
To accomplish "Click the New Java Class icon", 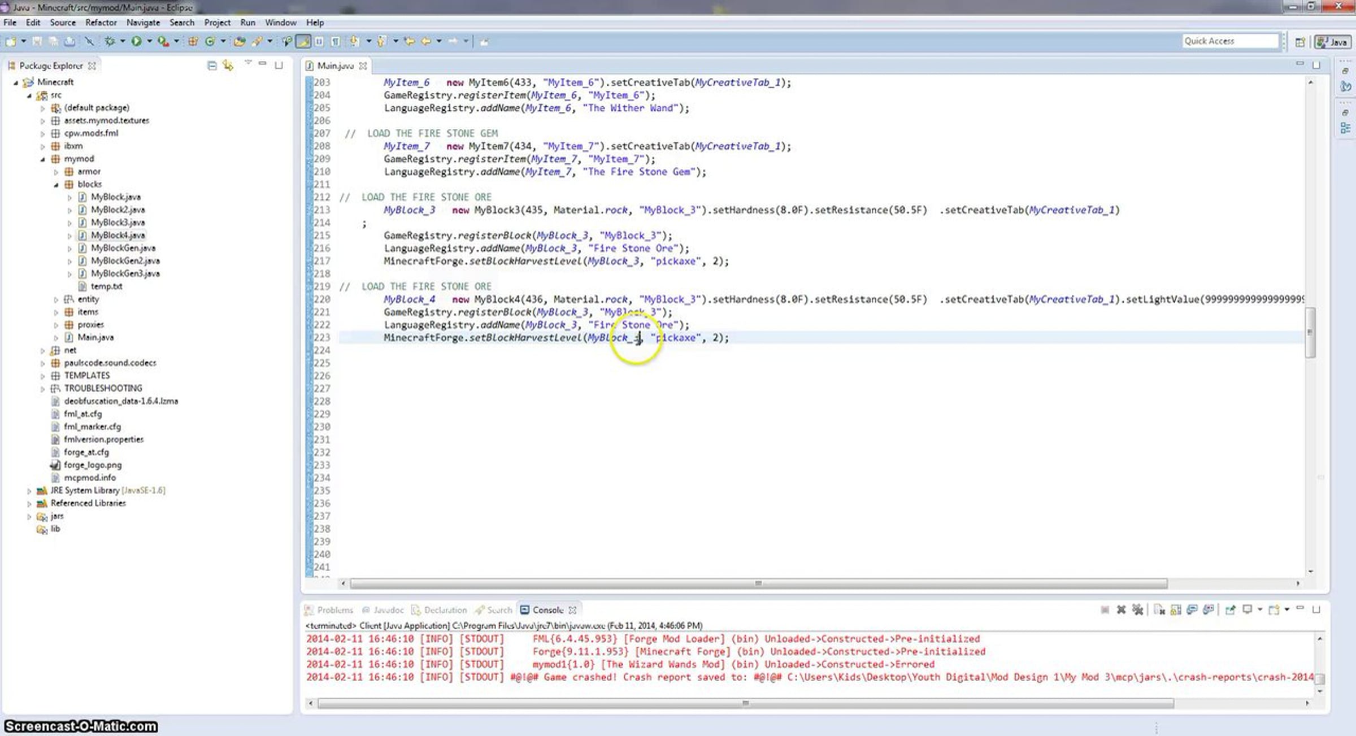I will coord(210,41).
